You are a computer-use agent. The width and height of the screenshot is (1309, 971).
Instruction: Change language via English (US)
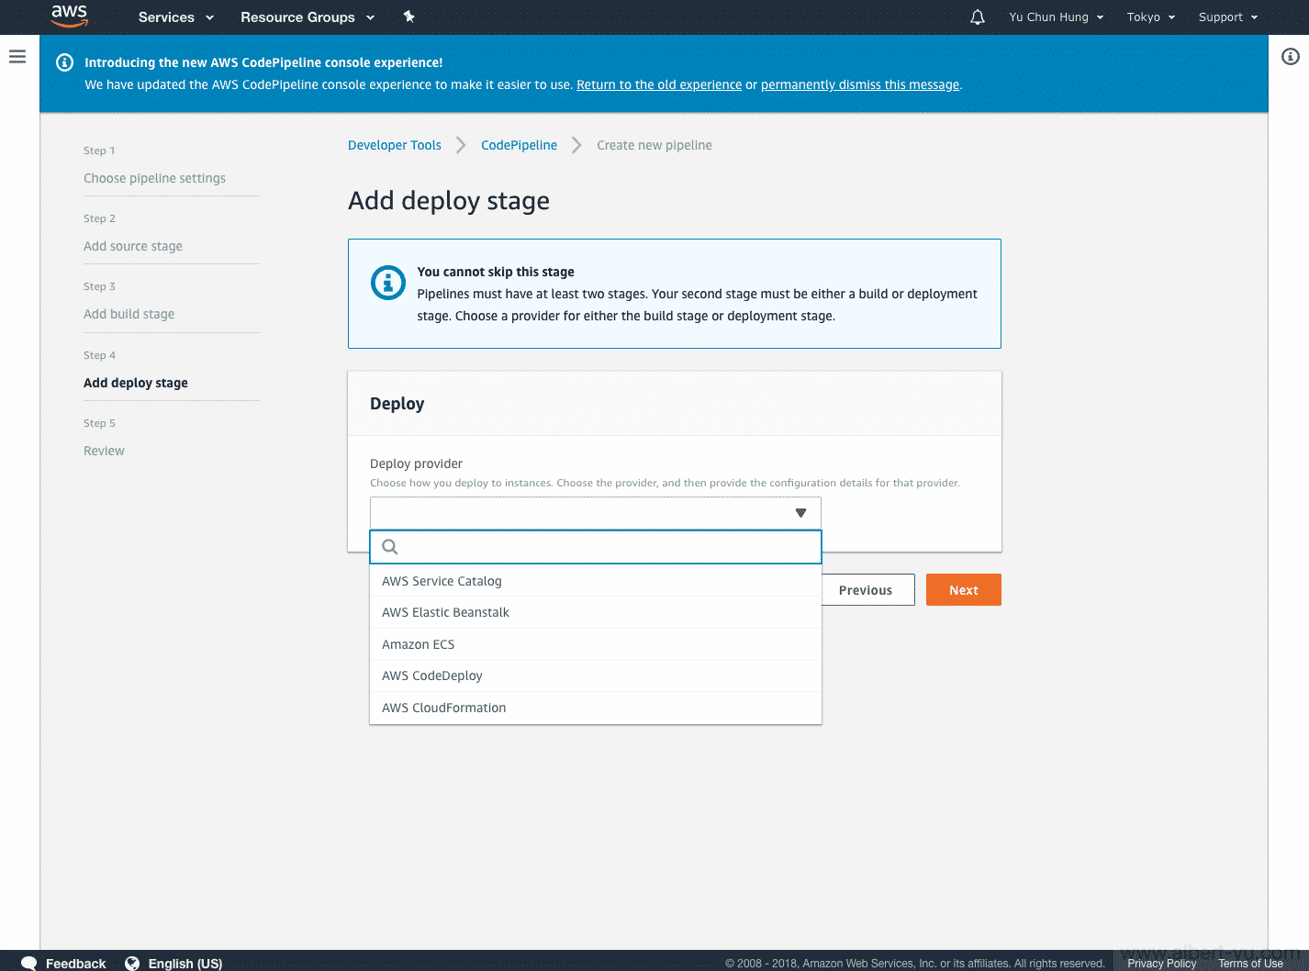[185, 964]
